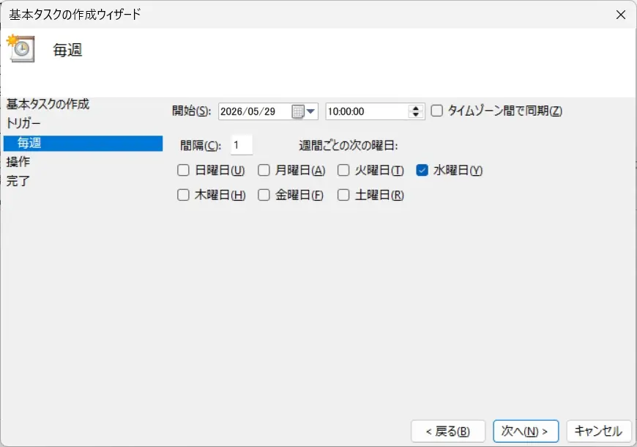Check the 土曜日 checkbox
Screen dimensions: 637x447
343,195
